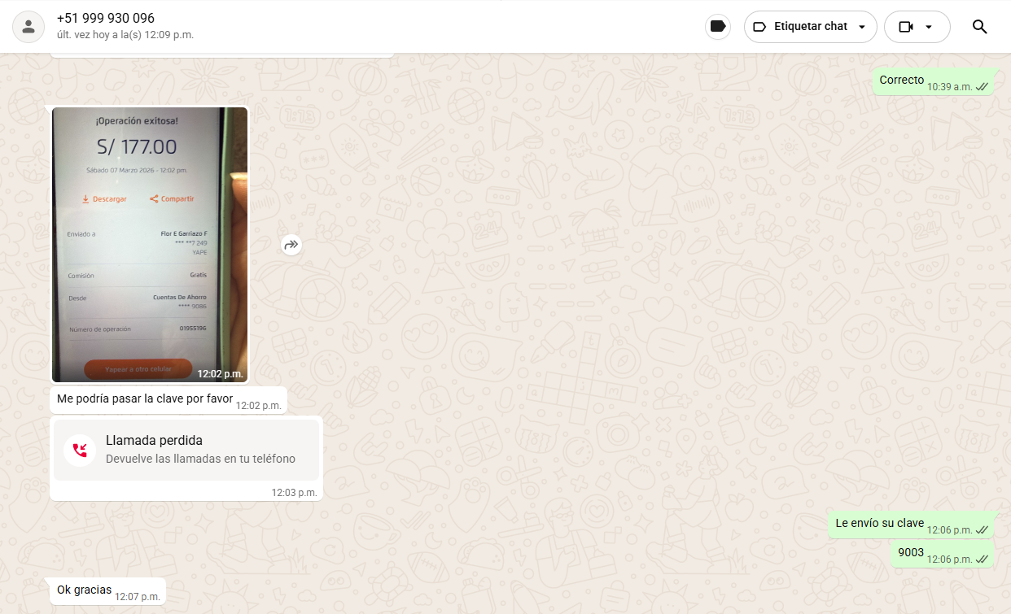
Task: Click read receipt checks on "Correcto" message
Action: [x=982, y=87]
